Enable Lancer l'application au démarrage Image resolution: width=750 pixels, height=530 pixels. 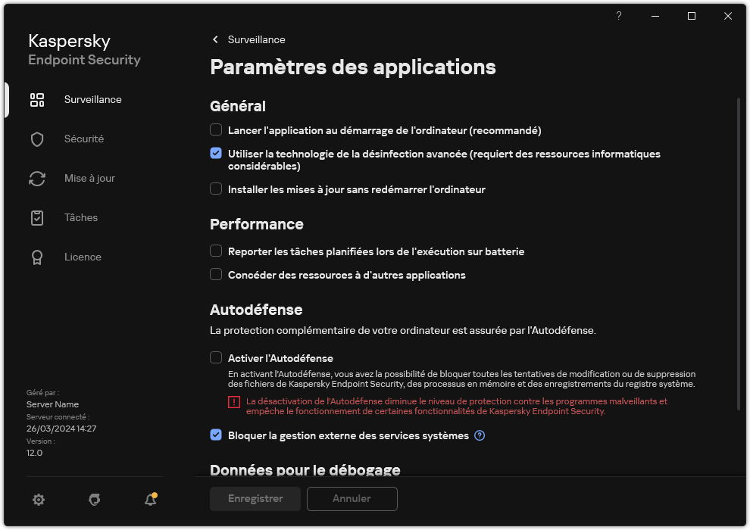point(216,130)
